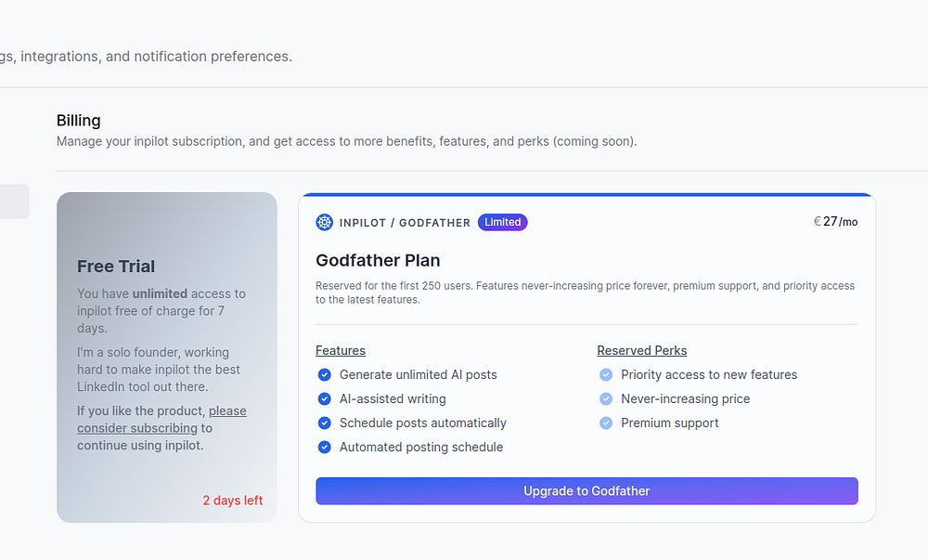The image size is (928, 560).
Task: Click the Billing section heading
Action: [x=79, y=121]
